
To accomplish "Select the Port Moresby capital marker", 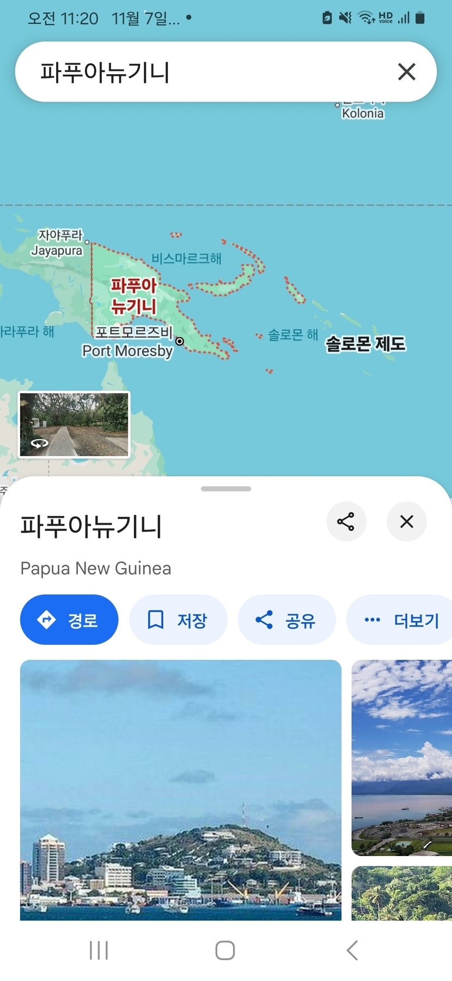I will coord(179,342).
